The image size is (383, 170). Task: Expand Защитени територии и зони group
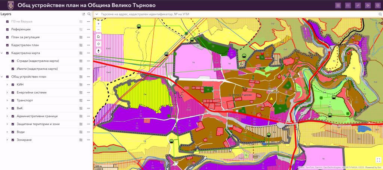(x=7, y=124)
